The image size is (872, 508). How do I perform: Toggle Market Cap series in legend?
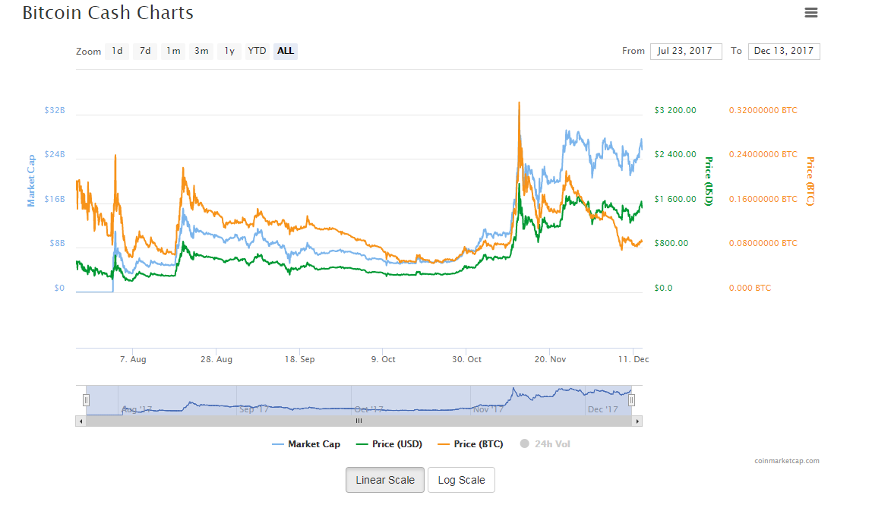point(306,444)
